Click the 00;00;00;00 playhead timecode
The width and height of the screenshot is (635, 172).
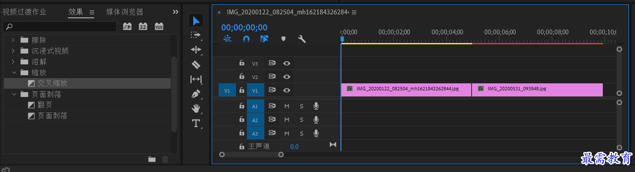tap(244, 27)
